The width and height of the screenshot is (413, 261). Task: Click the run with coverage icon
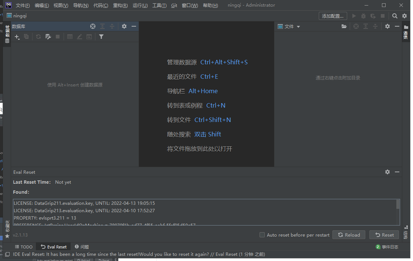[x=373, y=16]
